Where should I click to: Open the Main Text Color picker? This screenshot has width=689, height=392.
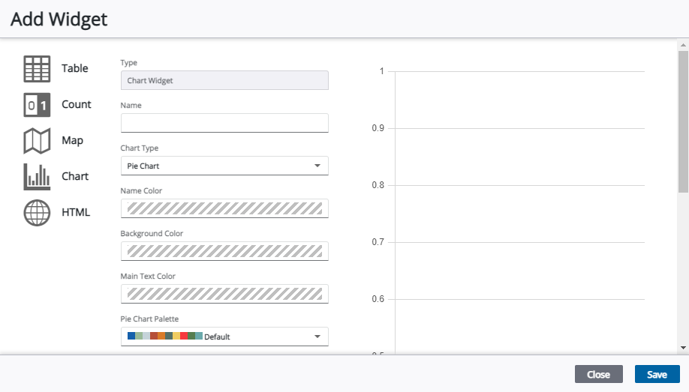click(224, 294)
